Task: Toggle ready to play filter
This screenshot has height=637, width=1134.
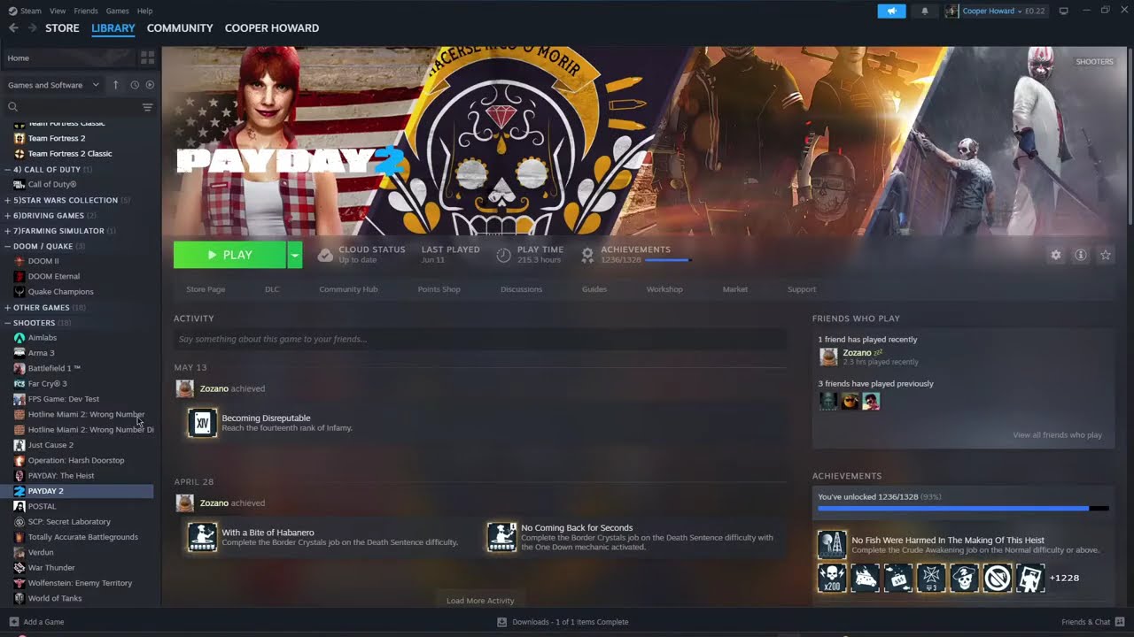Action: tap(150, 85)
